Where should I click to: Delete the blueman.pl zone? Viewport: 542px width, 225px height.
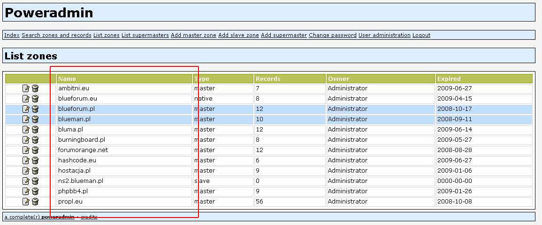pos(35,119)
